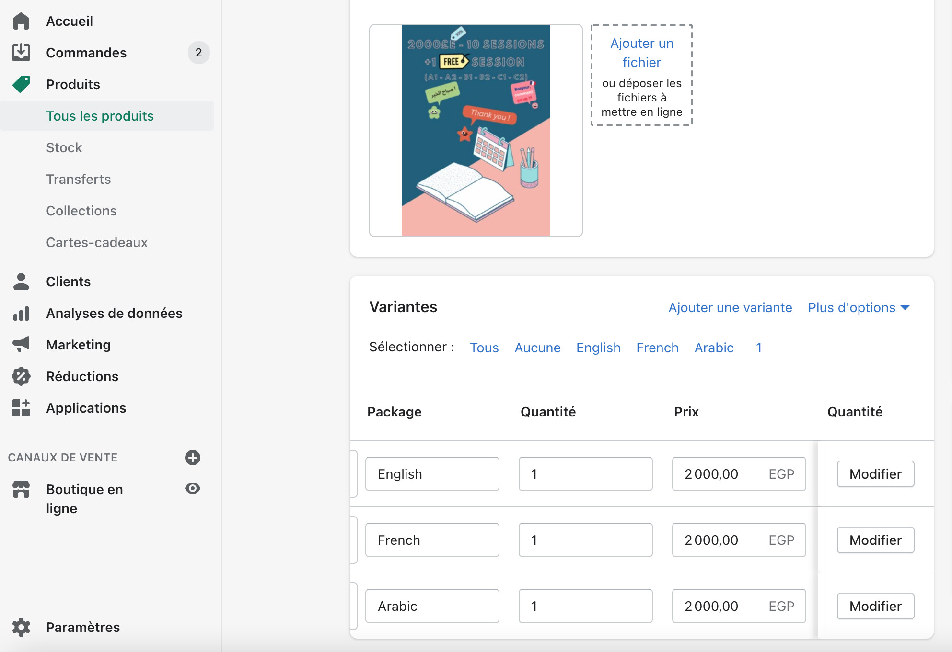Open Paramètres gear icon

(21, 627)
